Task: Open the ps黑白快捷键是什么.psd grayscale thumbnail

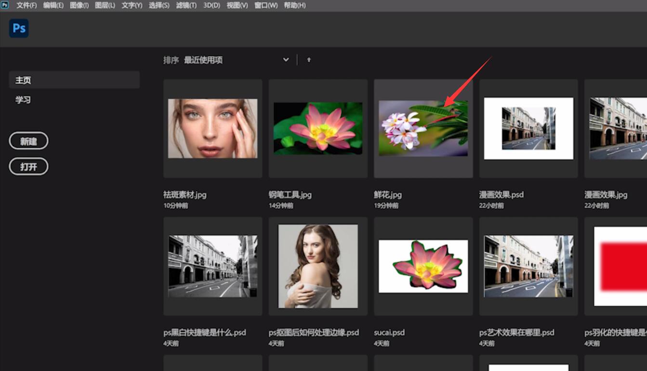Action: click(x=212, y=266)
